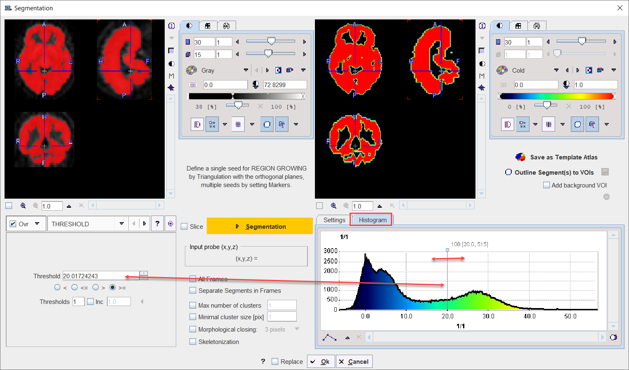Expand the Ovr dropdown arrow
Image resolution: width=629 pixels, height=370 pixels.
click(37, 224)
